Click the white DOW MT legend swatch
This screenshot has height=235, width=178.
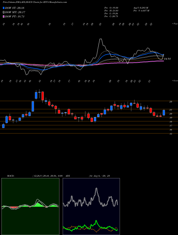point(4,12)
